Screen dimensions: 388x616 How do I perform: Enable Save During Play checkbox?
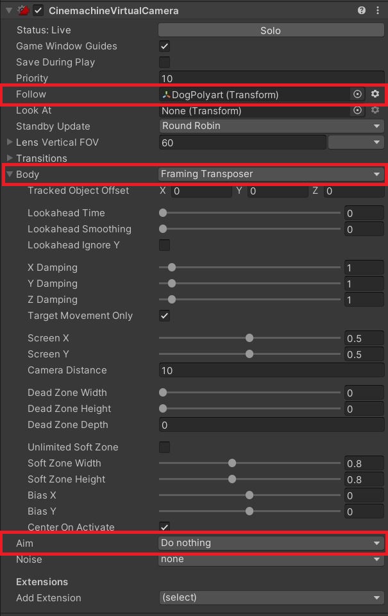pos(165,62)
